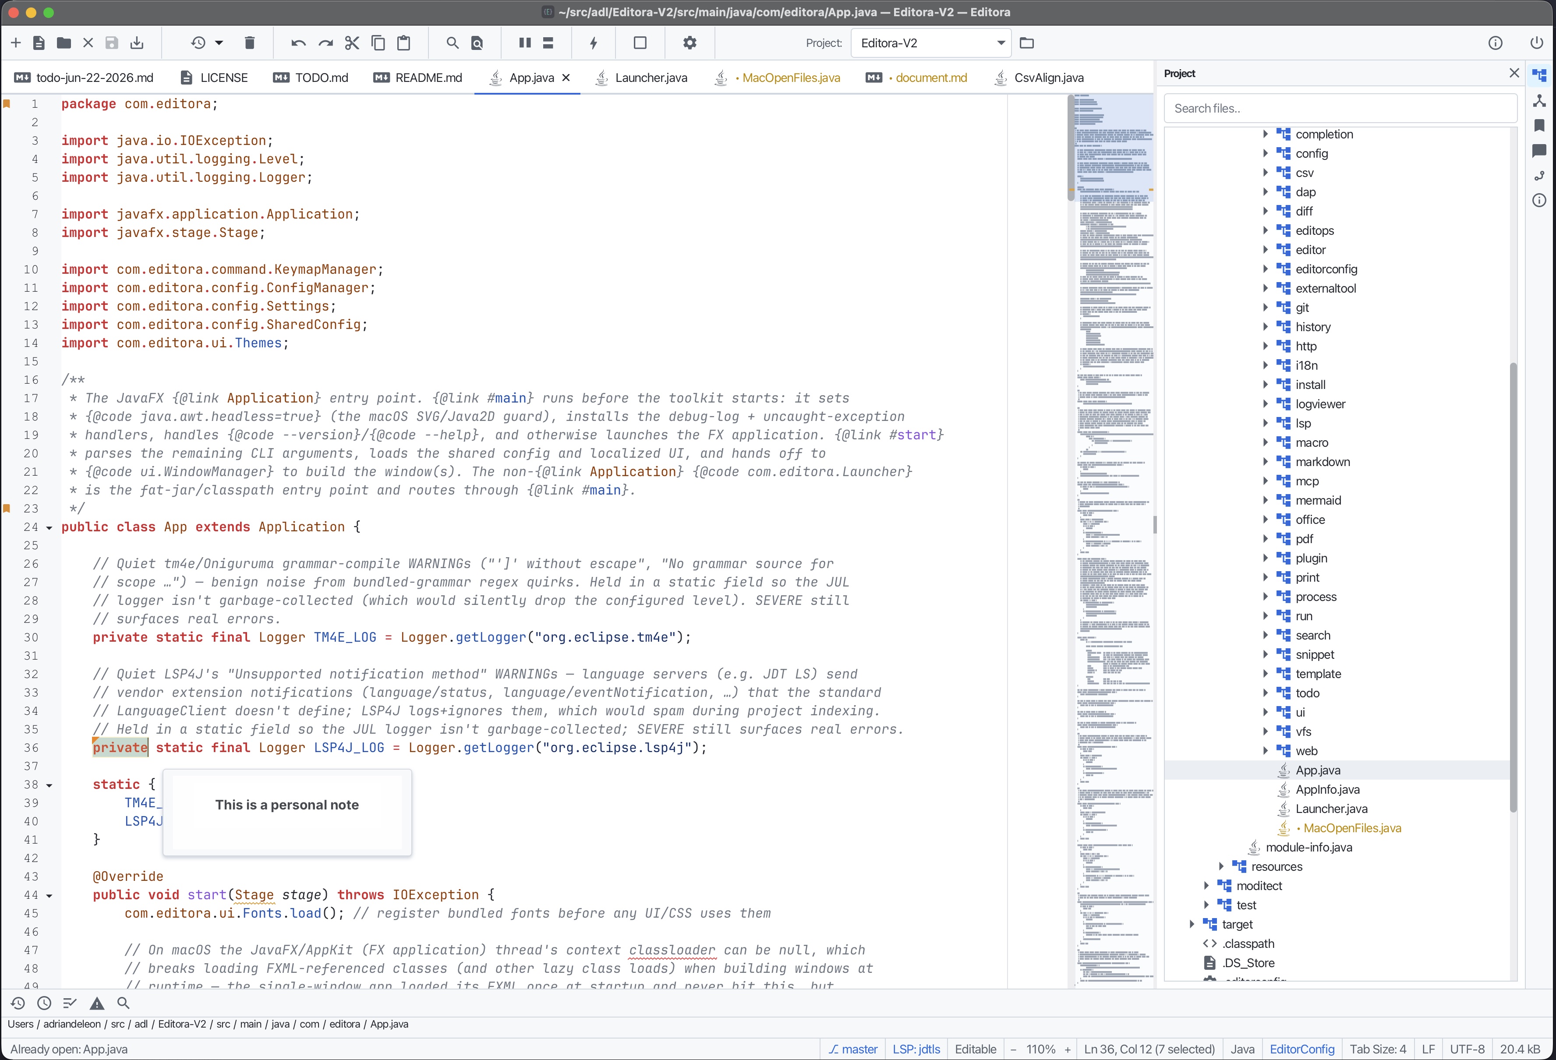Click the X close-file toolbar icon
The width and height of the screenshot is (1556, 1060).
tap(88, 43)
